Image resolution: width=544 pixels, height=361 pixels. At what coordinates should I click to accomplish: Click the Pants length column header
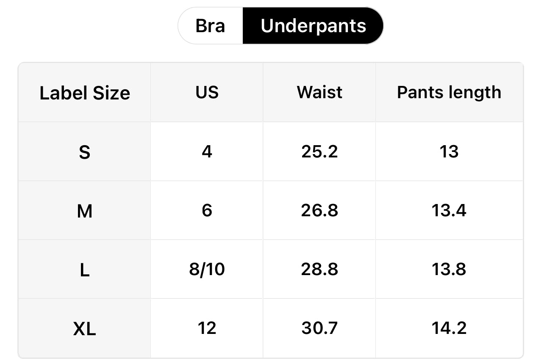coord(449,92)
